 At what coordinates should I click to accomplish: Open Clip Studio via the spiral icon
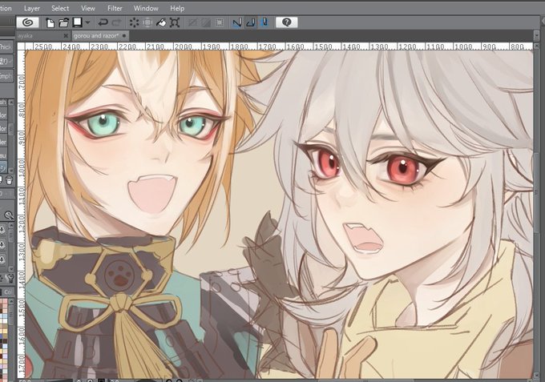click(x=28, y=22)
